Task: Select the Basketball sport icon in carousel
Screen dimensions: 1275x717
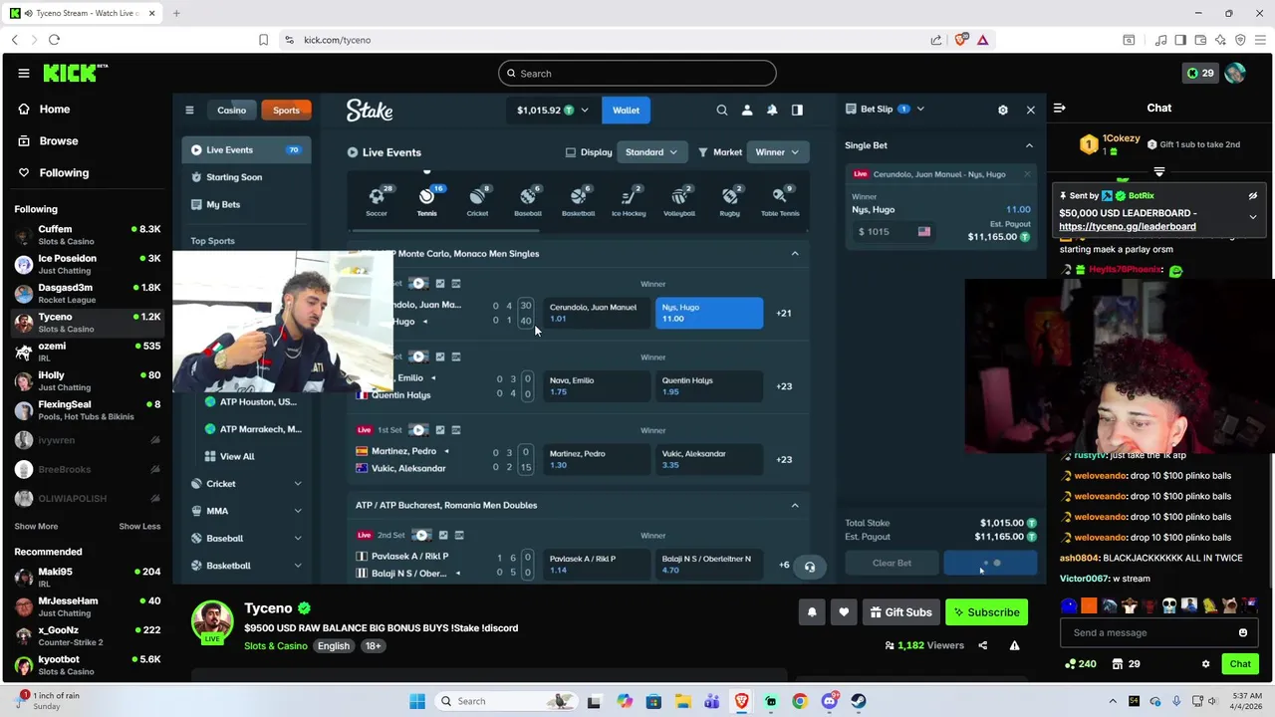Action: coord(578,200)
